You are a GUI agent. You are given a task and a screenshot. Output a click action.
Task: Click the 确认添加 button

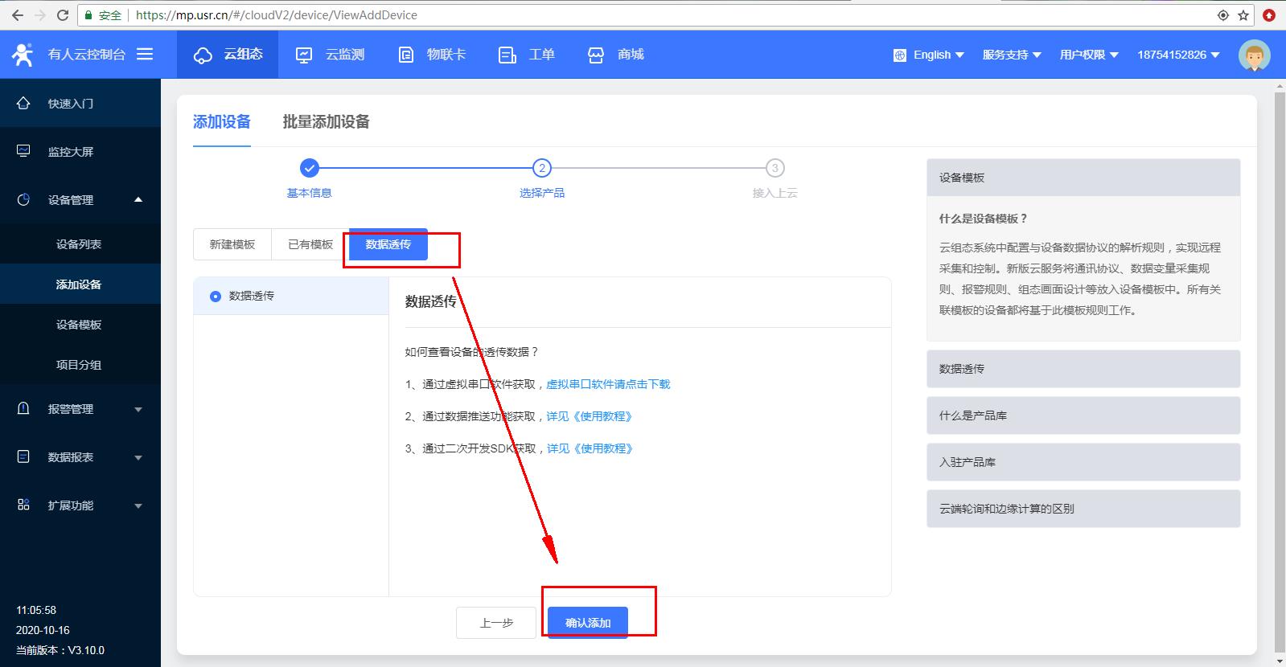click(x=588, y=623)
